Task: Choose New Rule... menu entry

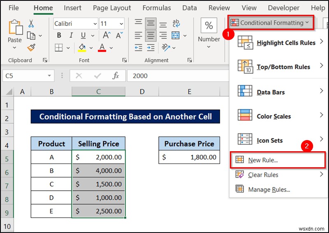Action: click(x=278, y=160)
